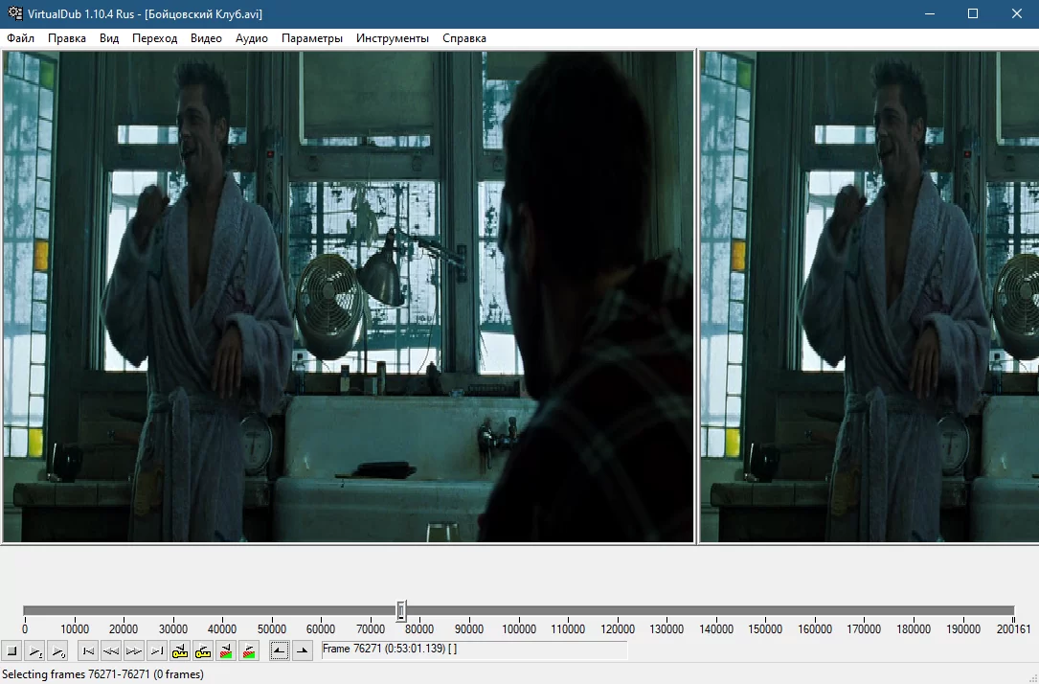Set the selection start mark-in
Screen dimensions: 1039x684
click(x=279, y=651)
